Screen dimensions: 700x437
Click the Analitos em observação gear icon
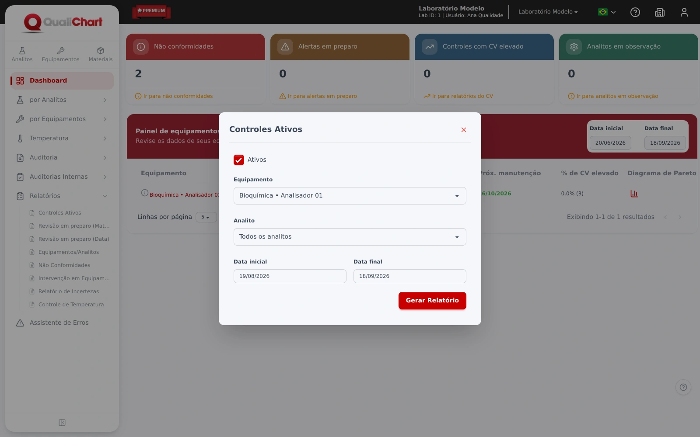pyautogui.click(x=574, y=47)
